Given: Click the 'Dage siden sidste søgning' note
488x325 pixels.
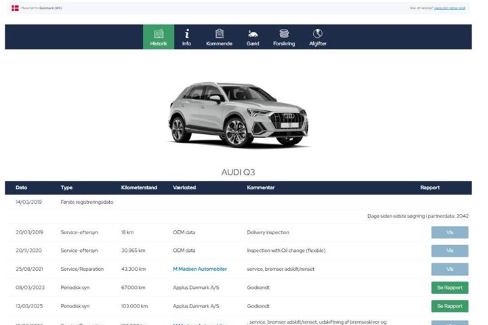Looking at the screenshot, I should [x=418, y=216].
